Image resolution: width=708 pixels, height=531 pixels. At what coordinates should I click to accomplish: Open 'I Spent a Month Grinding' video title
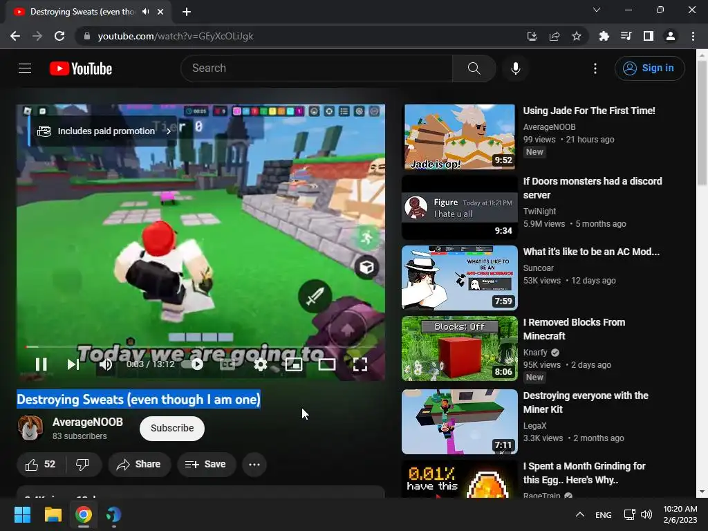pyautogui.click(x=584, y=473)
